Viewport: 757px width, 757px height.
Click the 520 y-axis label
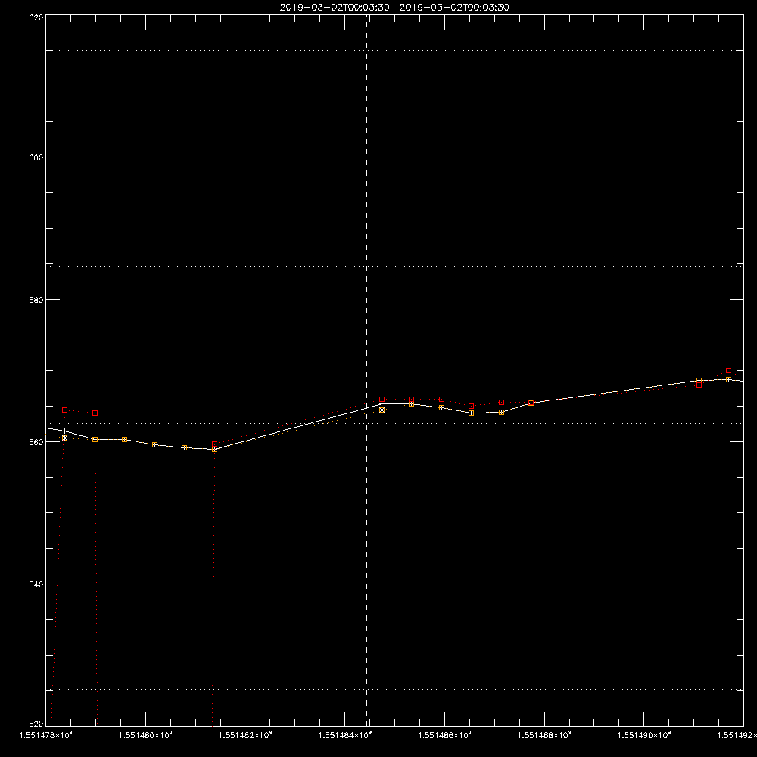tap(37, 724)
